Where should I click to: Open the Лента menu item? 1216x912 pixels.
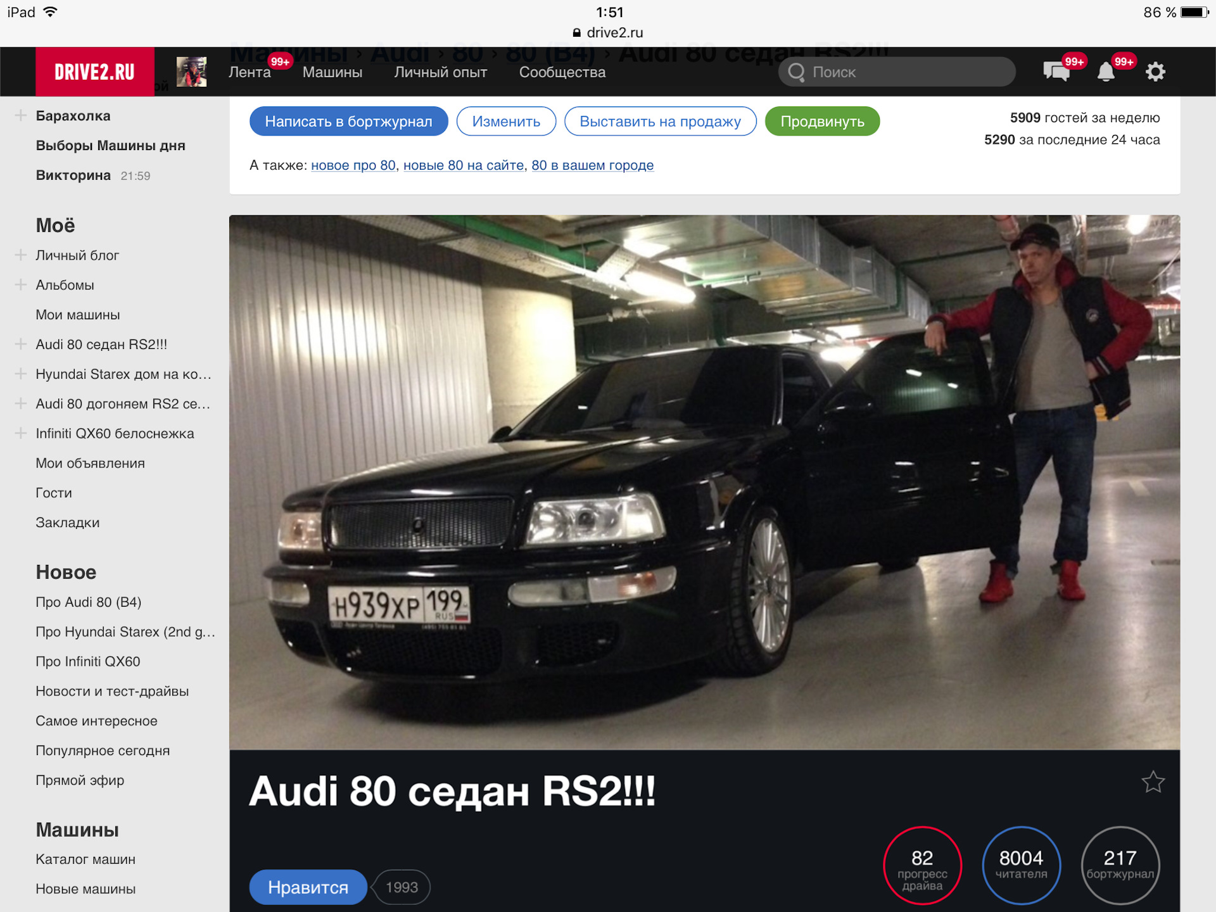pyautogui.click(x=250, y=72)
